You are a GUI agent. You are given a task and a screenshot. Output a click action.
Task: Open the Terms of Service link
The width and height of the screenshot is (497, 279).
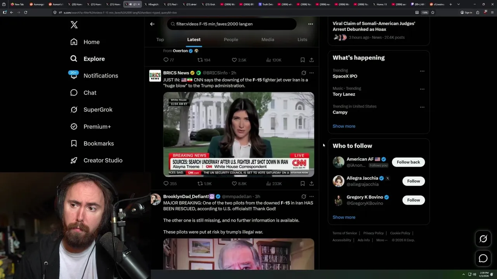(344, 233)
